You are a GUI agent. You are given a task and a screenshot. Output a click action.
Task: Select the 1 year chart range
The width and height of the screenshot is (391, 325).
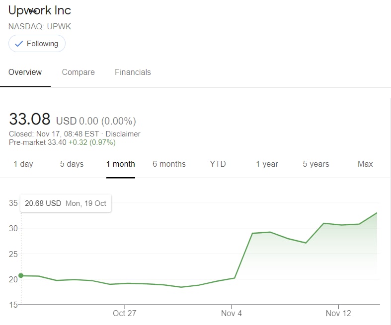pyautogui.click(x=267, y=164)
